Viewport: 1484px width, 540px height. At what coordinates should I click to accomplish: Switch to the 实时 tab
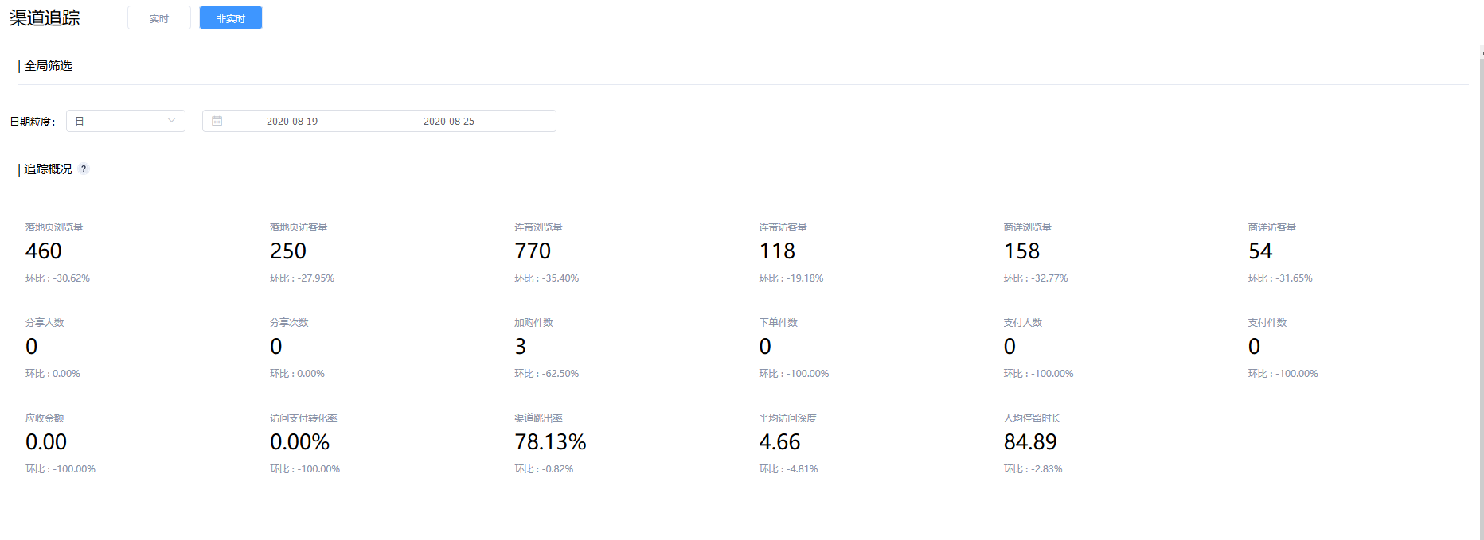pyautogui.click(x=159, y=17)
